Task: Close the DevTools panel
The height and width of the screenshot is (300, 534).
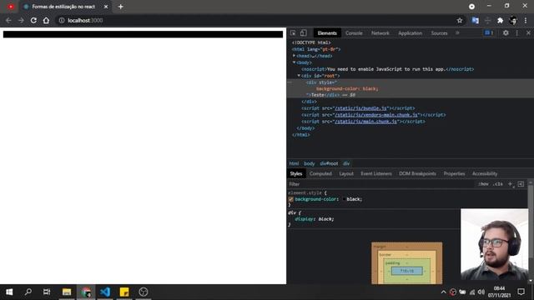Action: 528,32
